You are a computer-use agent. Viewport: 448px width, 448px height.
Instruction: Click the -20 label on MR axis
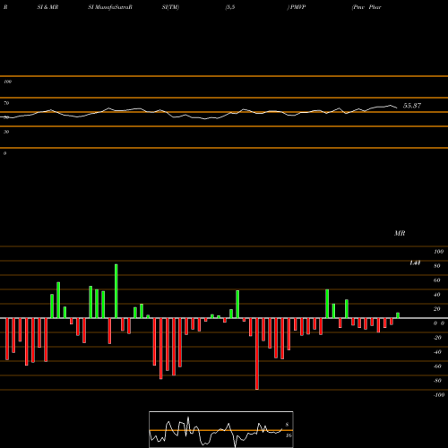[x=437, y=338]
